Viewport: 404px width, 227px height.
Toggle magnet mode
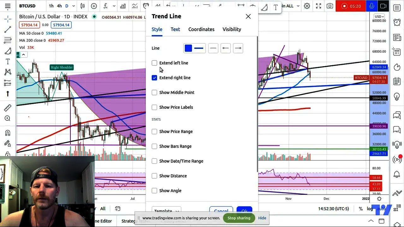pos(8,133)
